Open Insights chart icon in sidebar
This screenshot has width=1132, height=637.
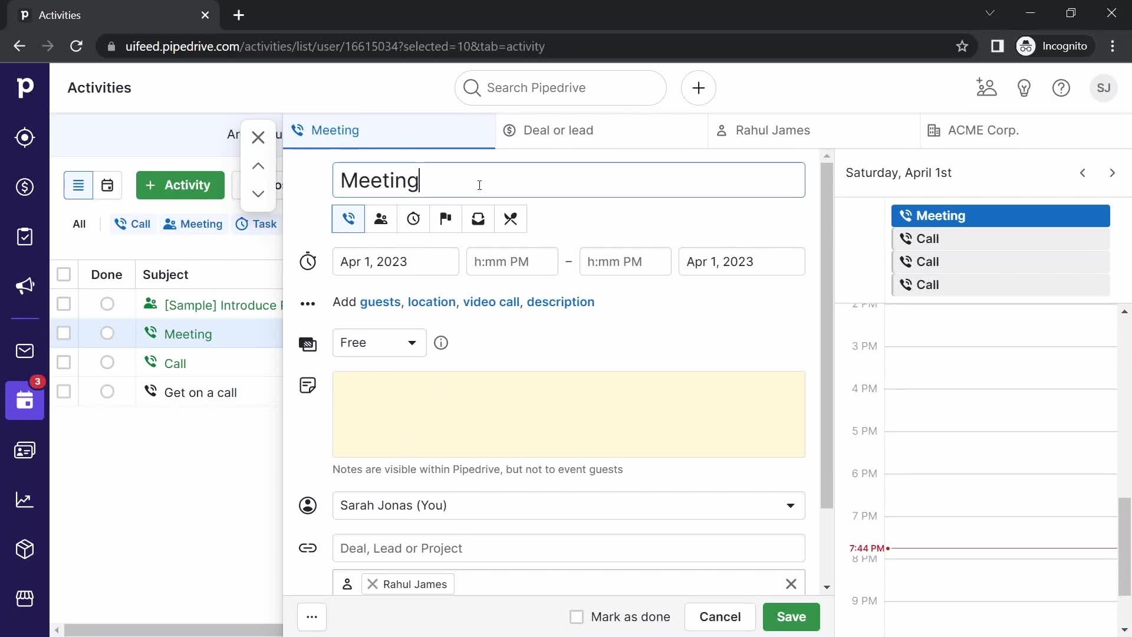point(25,500)
